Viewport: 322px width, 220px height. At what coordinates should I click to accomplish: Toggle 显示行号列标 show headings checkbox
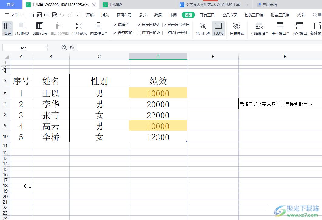click(164, 25)
